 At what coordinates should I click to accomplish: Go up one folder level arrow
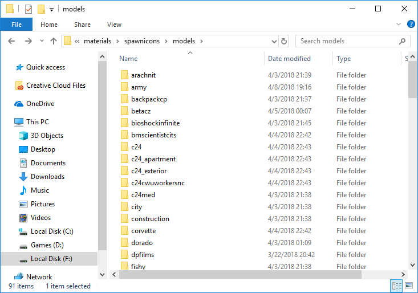click(54, 41)
